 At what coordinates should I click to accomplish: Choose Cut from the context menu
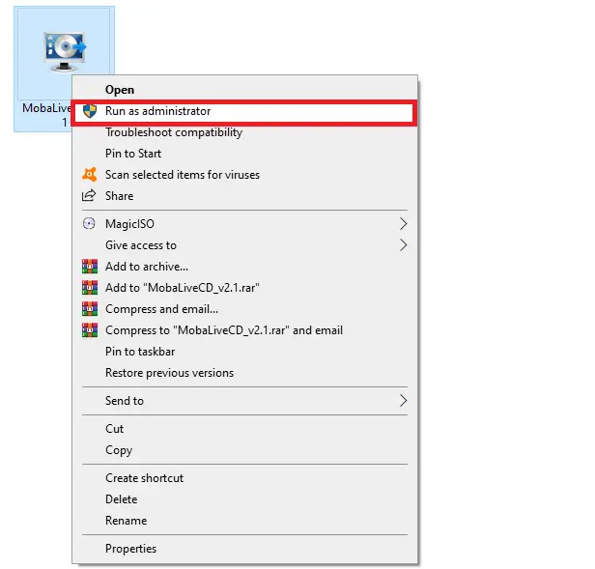[x=244, y=429]
